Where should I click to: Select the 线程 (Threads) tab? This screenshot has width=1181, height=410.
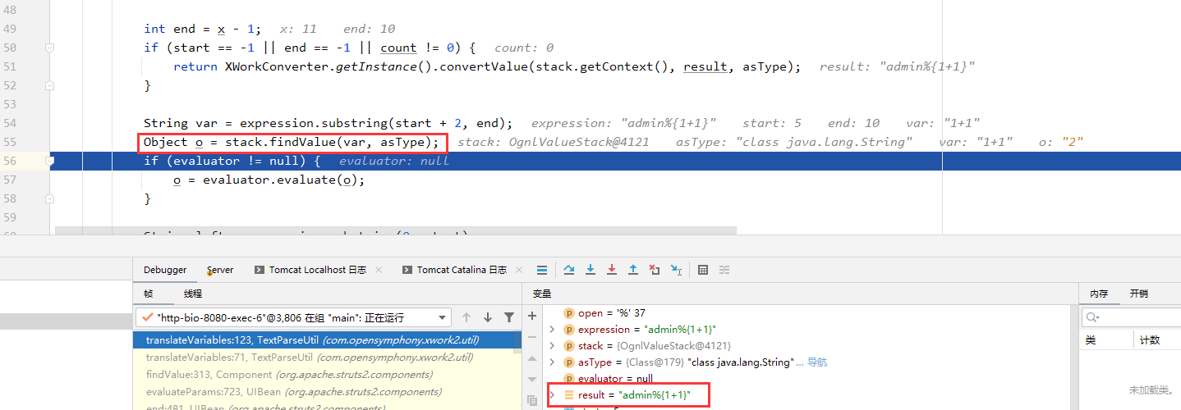[193, 294]
